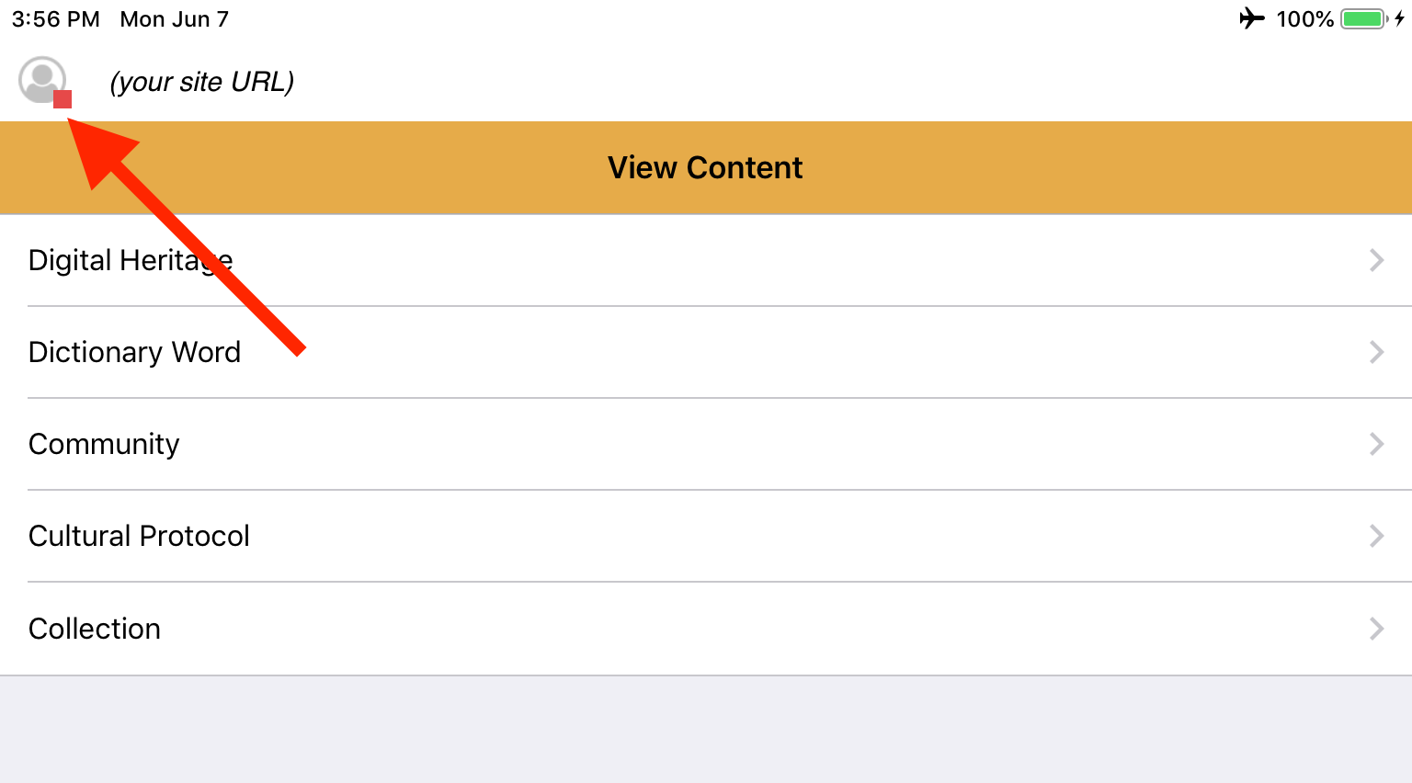Click the View Content header bar

[x=706, y=167]
